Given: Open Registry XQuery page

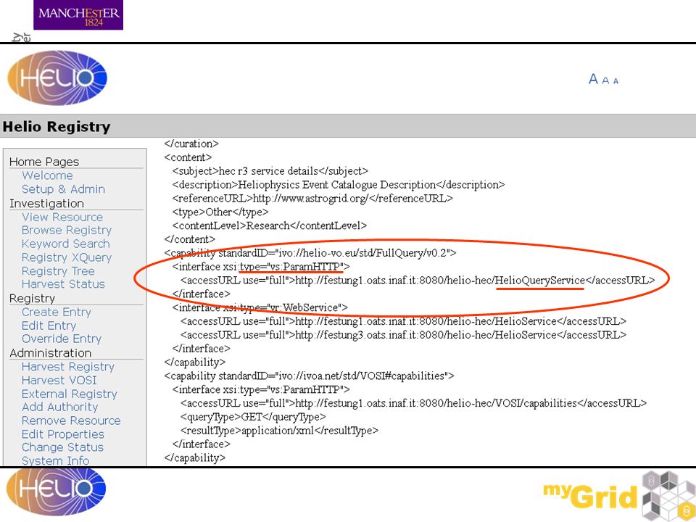Looking at the screenshot, I should click(67, 257).
